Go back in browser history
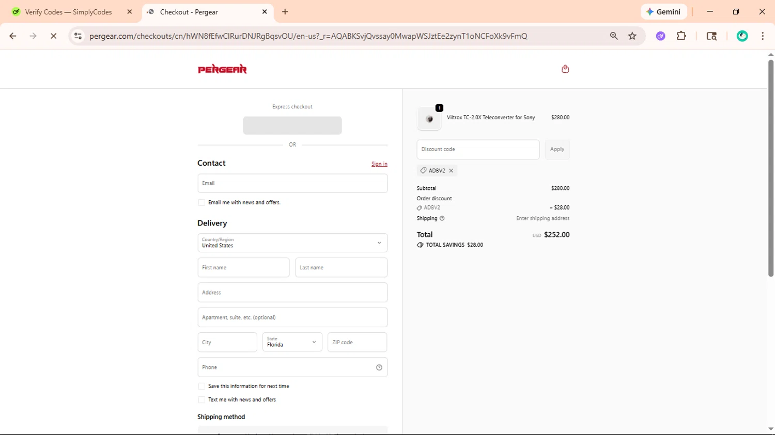This screenshot has height=435, width=775. point(13,36)
